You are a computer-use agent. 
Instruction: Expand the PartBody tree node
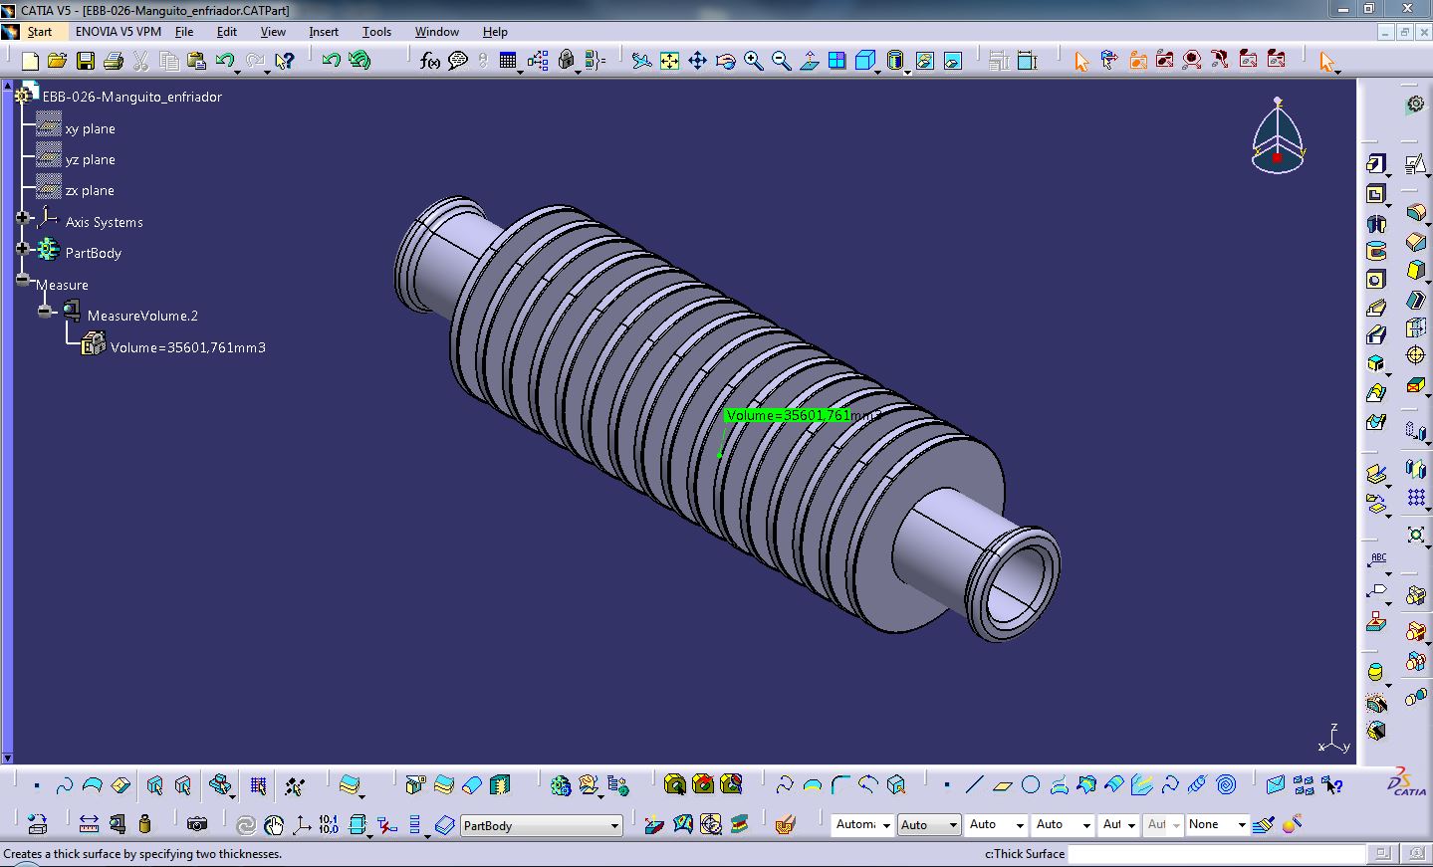tap(23, 248)
